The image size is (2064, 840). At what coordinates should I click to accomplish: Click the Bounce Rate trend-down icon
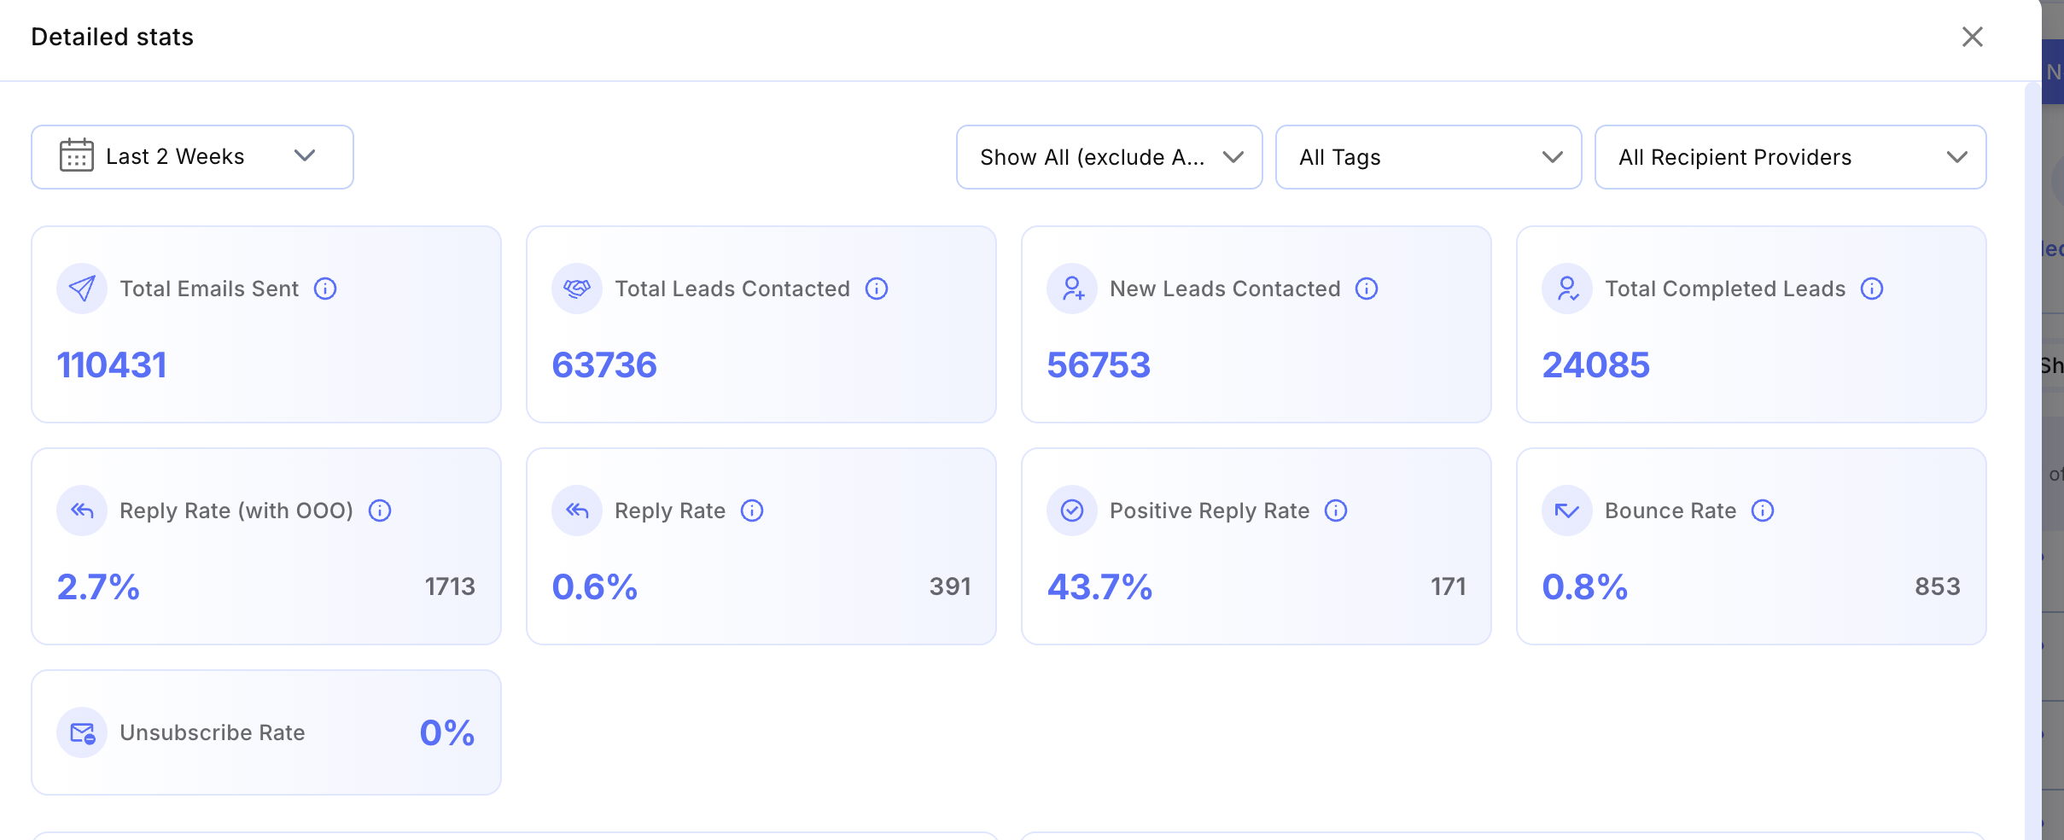tap(1567, 510)
